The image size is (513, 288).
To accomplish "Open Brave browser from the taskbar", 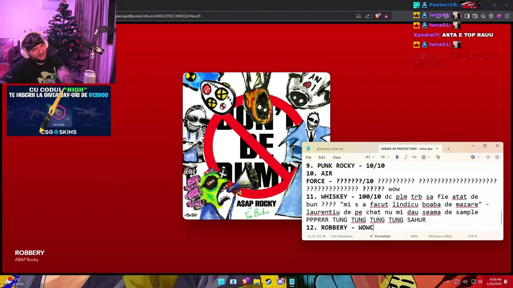I will (245, 282).
